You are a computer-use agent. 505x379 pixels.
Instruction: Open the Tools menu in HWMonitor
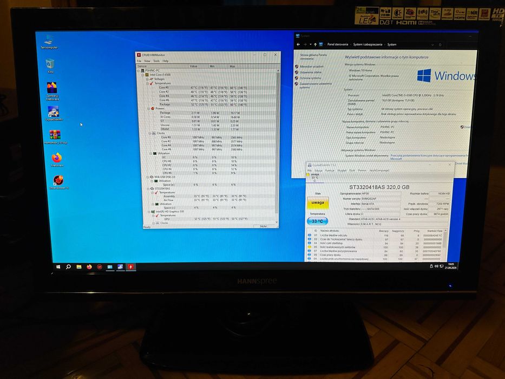tap(156, 61)
